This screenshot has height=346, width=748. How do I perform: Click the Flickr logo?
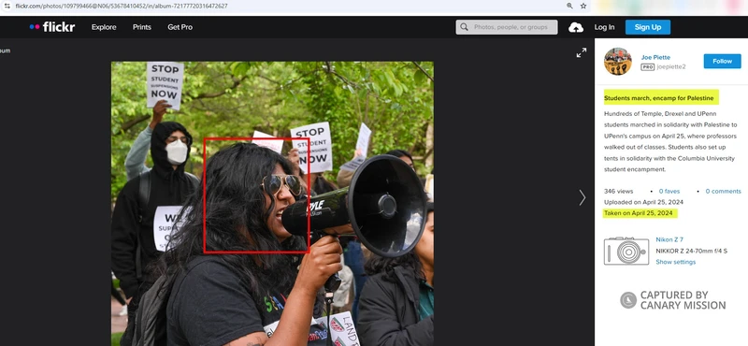(x=52, y=27)
